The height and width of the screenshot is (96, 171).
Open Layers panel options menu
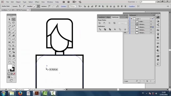153,15
